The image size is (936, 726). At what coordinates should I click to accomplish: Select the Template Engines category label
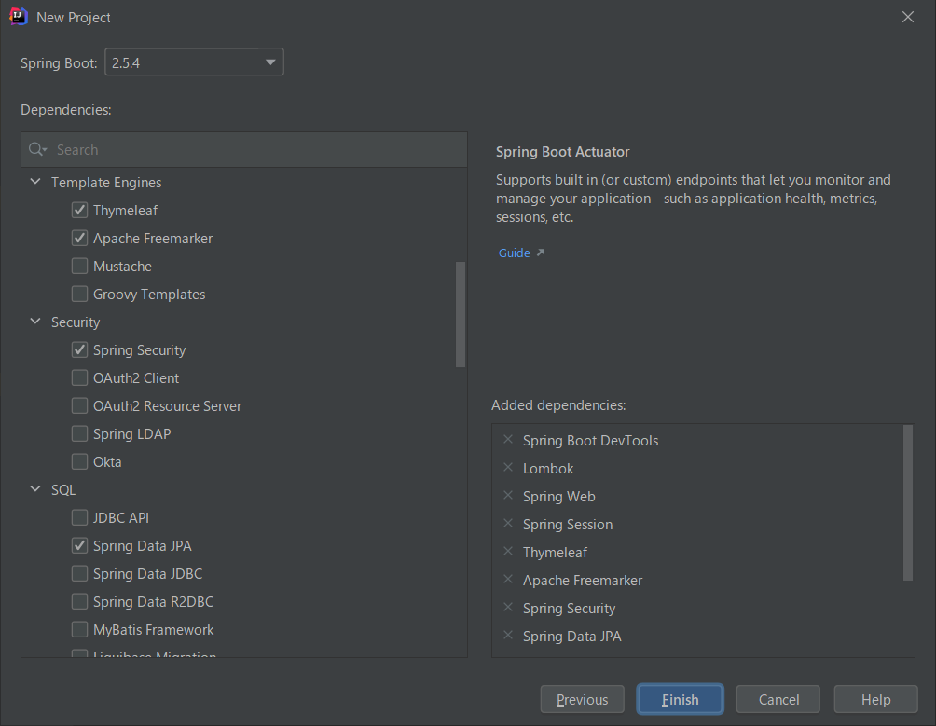pos(106,183)
